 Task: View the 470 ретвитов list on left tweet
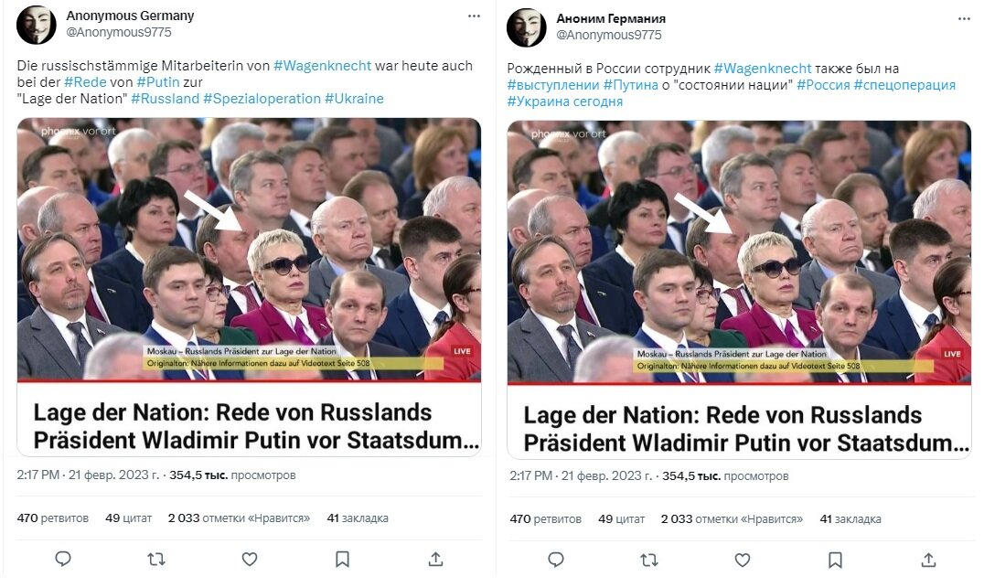coord(53,518)
